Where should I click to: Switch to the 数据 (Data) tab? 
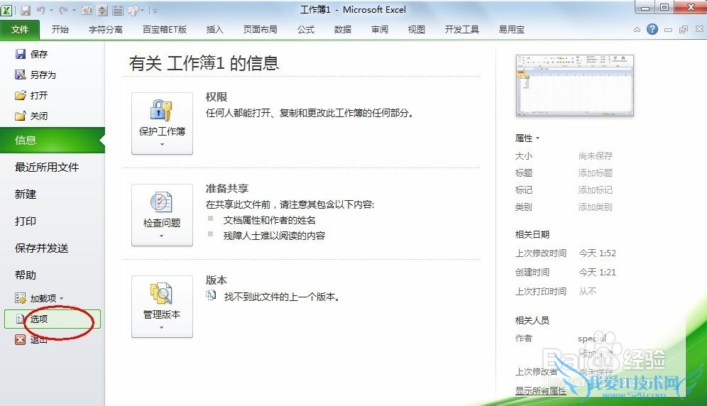[x=343, y=30]
